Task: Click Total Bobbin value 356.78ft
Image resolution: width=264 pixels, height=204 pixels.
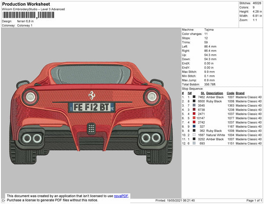Action: pos(210,84)
